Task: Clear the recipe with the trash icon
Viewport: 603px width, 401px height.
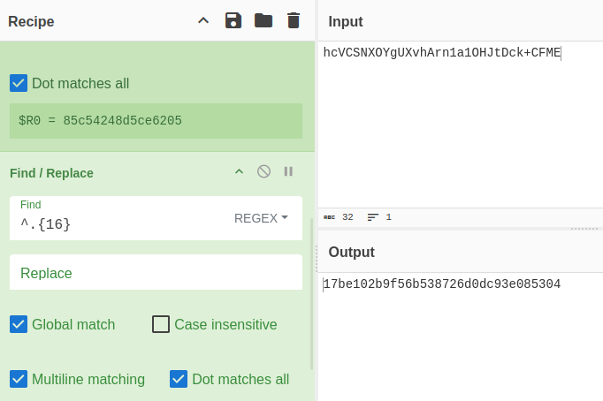Action: (294, 20)
